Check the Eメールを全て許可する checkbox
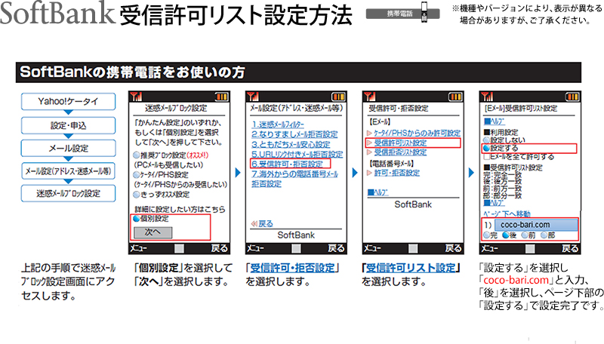The image size is (604, 344). pos(487,157)
